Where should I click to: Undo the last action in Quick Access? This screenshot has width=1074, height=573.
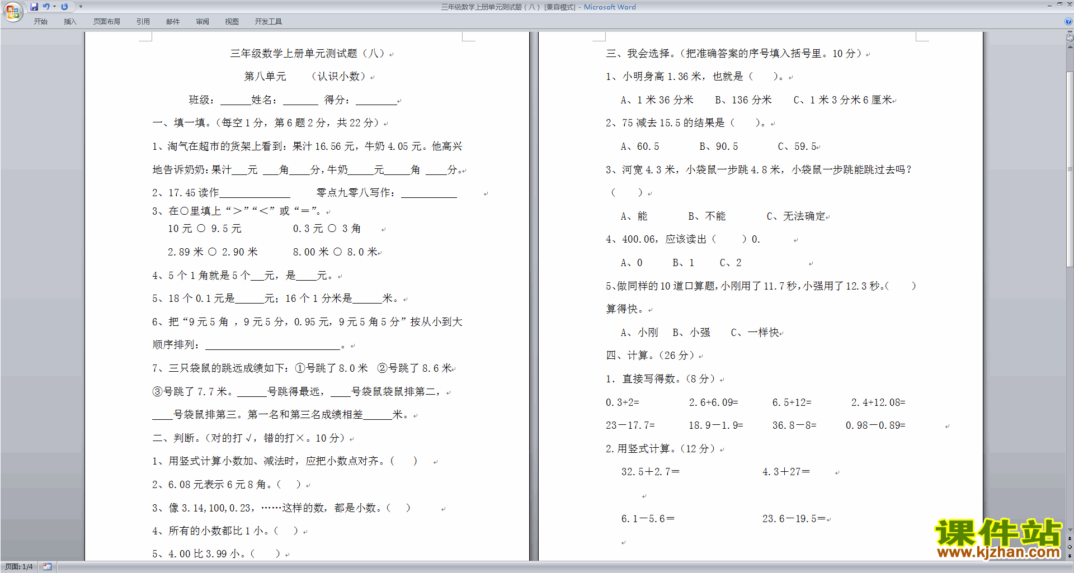click(x=46, y=7)
